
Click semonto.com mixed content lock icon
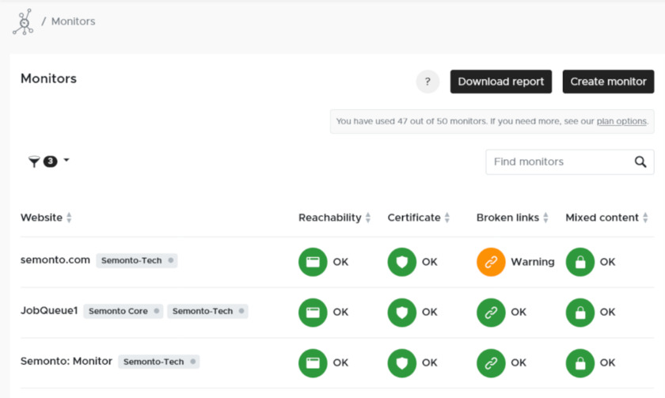tap(580, 262)
